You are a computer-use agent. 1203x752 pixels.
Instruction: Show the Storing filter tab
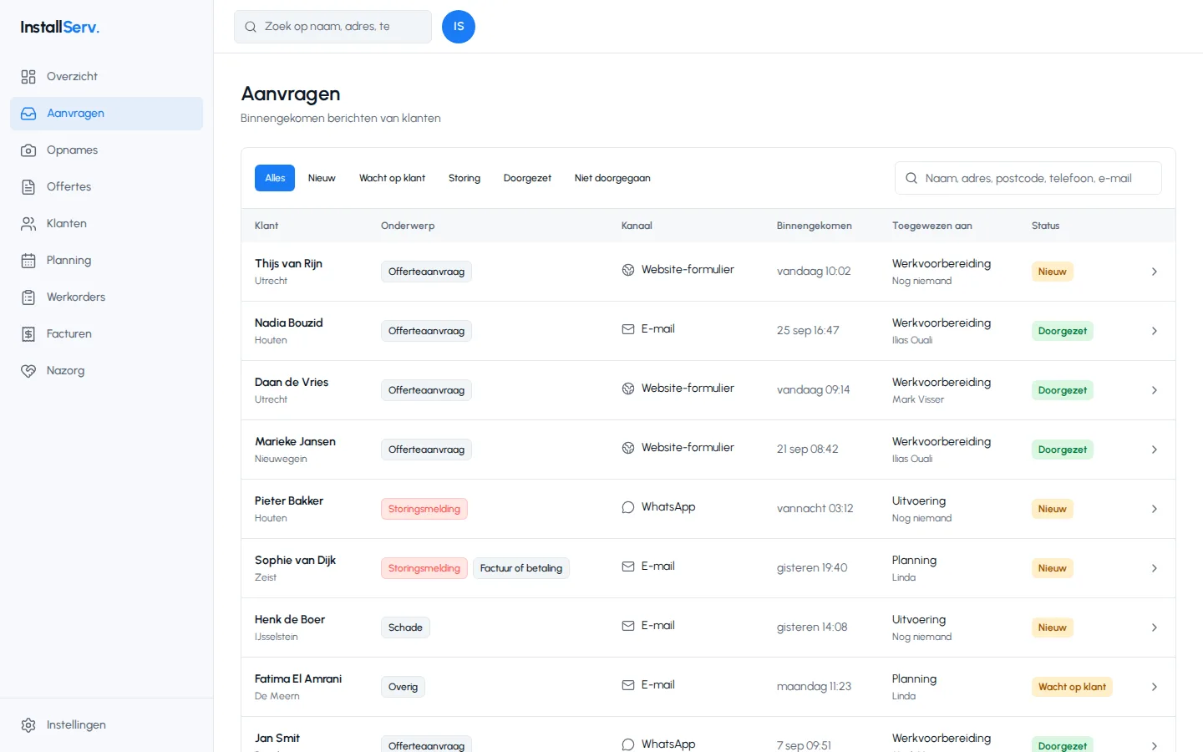(x=464, y=178)
